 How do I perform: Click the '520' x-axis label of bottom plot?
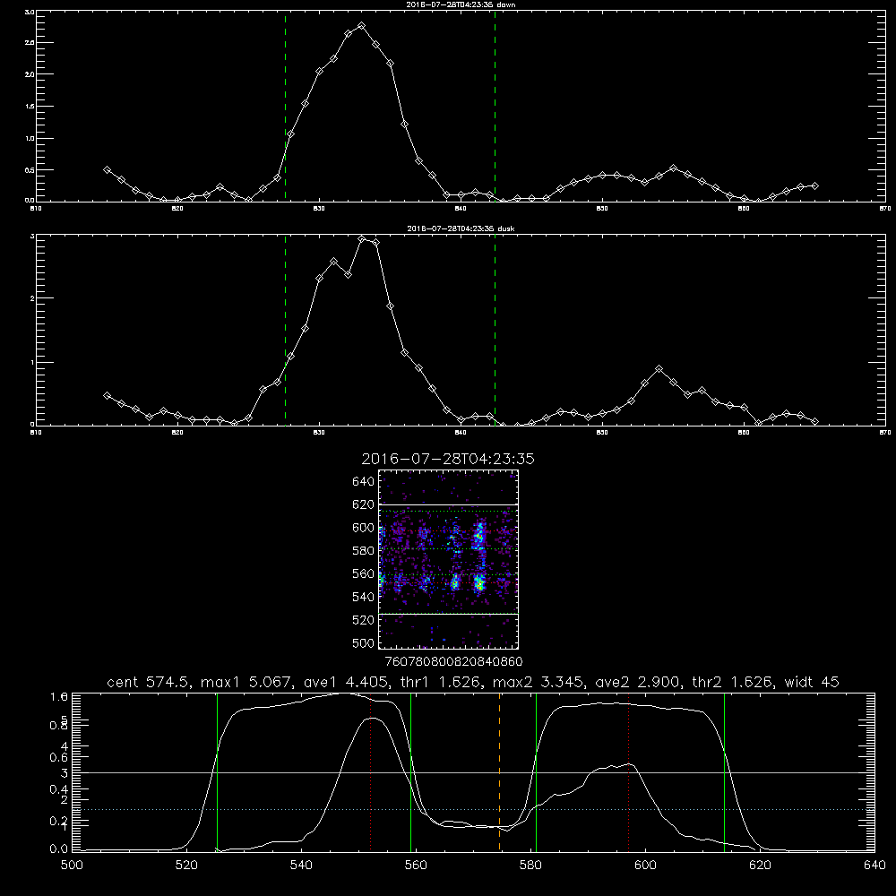pos(186,866)
